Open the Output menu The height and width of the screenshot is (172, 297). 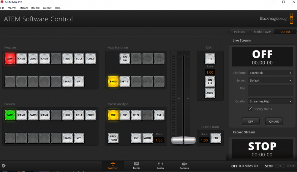tap(47, 8)
